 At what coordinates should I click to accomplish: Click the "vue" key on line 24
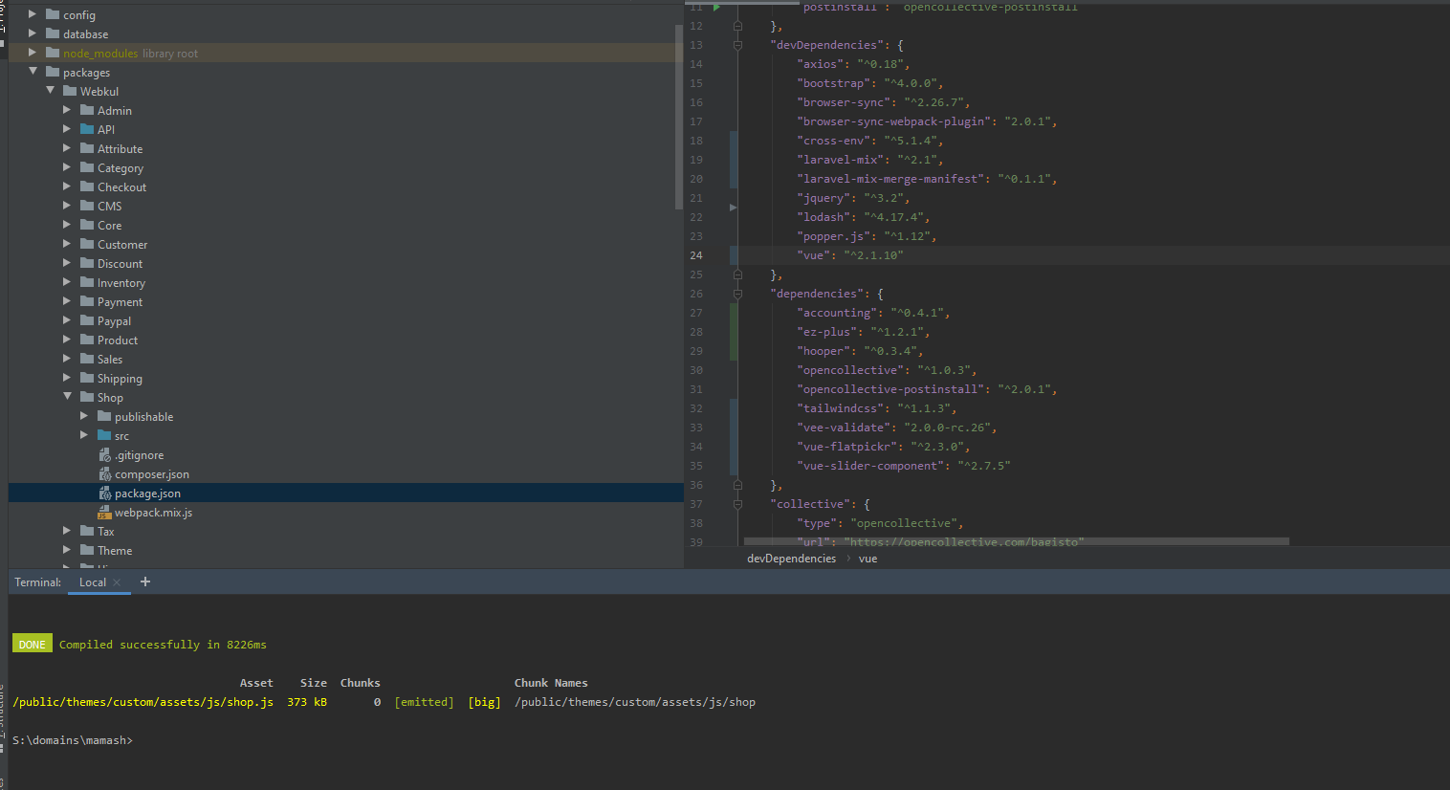pos(813,255)
